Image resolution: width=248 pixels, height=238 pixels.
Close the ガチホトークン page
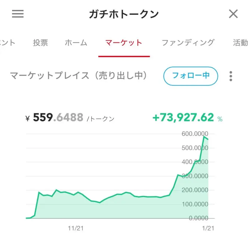tap(233, 14)
